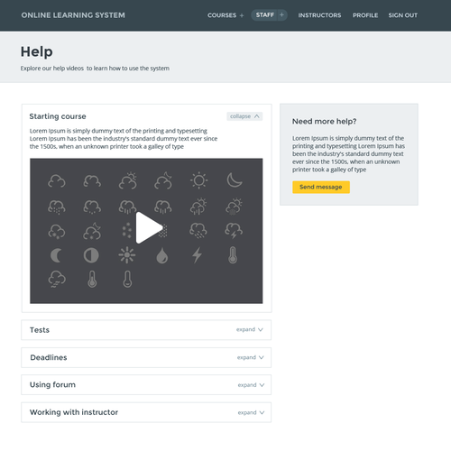This screenshot has width=451, height=451.
Task: Open the Staff menu item
Action: coord(265,14)
